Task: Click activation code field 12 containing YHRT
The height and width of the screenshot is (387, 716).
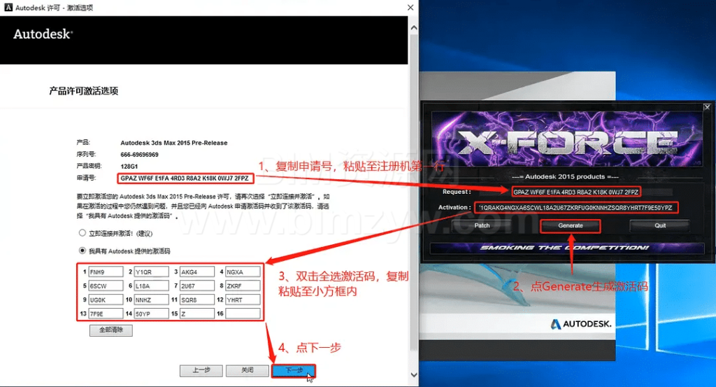Action: point(243,300)
